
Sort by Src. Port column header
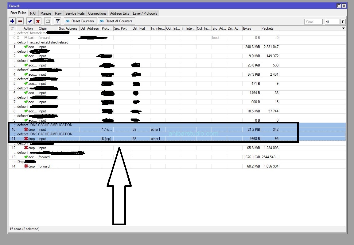pyautogui.click(x=123, y=28)
